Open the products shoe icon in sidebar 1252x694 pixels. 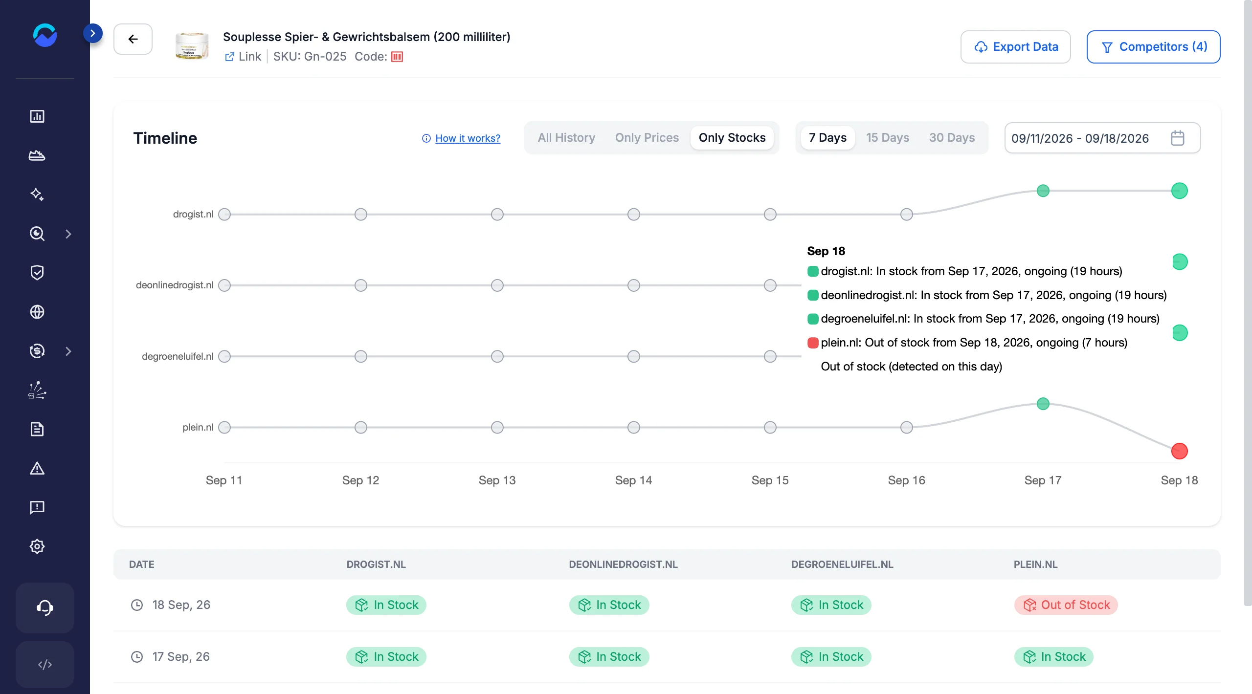click(37, 155)
